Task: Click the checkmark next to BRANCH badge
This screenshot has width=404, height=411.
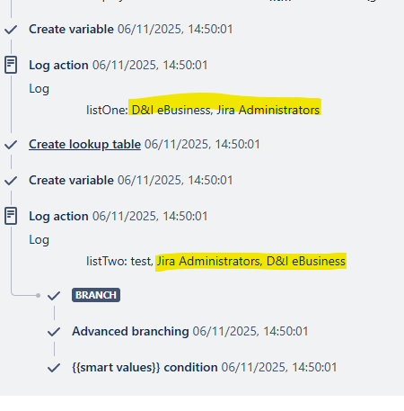Action: (x=54, y=296)
